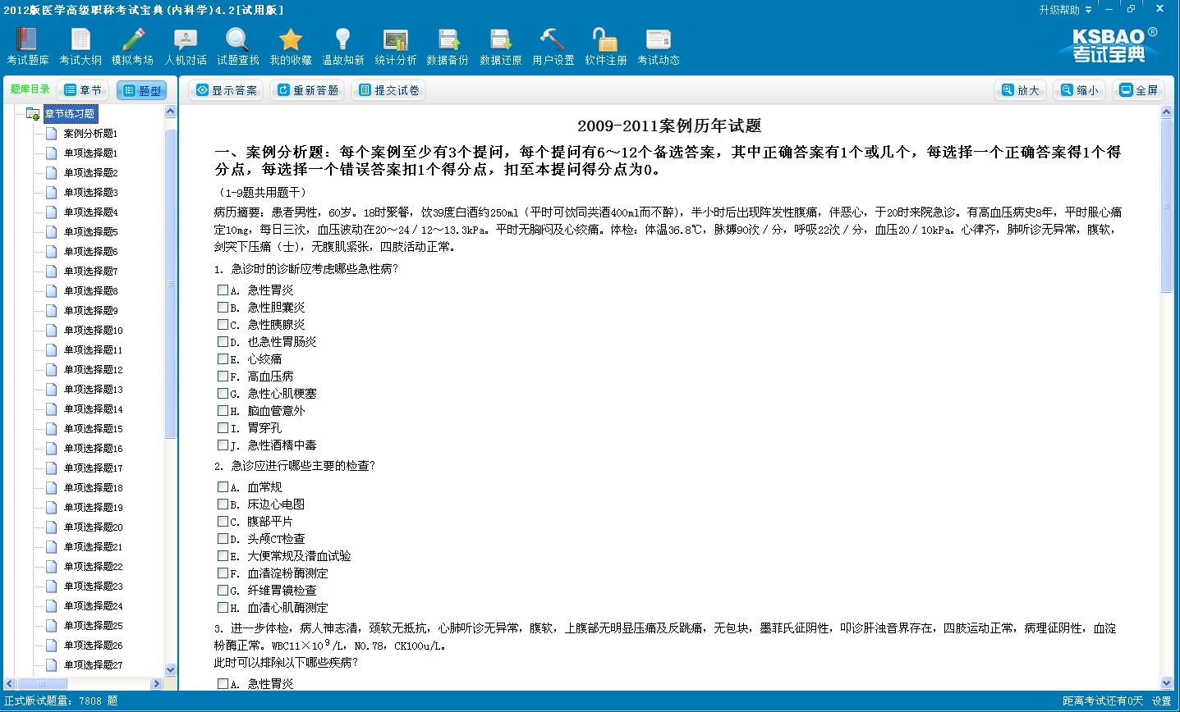The image size is (1180, 712).
Task: View 我的收藏 favorites
Action: pos(291,45)
